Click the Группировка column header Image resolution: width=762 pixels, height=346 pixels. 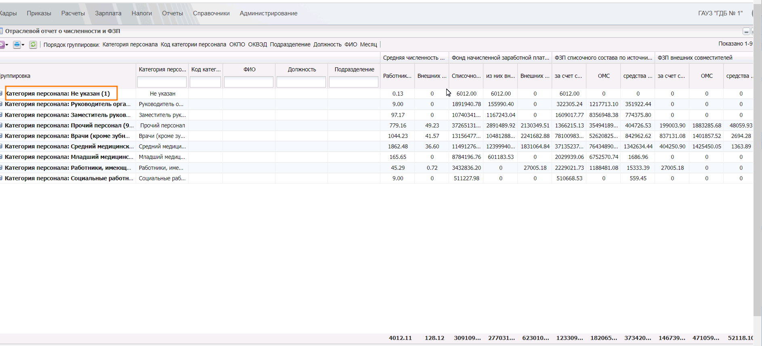(68, 76)
